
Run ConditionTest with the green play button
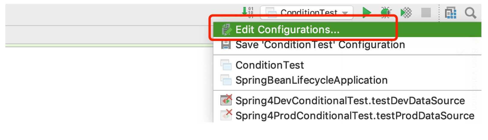pyautogui.click(x=367, y=13)
